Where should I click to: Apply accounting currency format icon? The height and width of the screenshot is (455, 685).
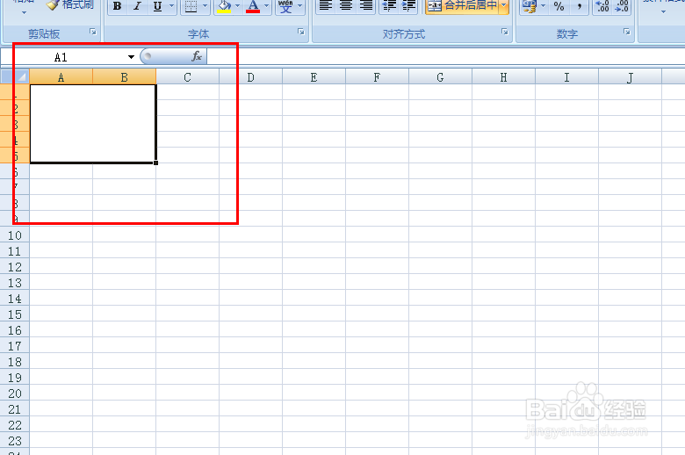pyautogui.click(x=530, y=6)
